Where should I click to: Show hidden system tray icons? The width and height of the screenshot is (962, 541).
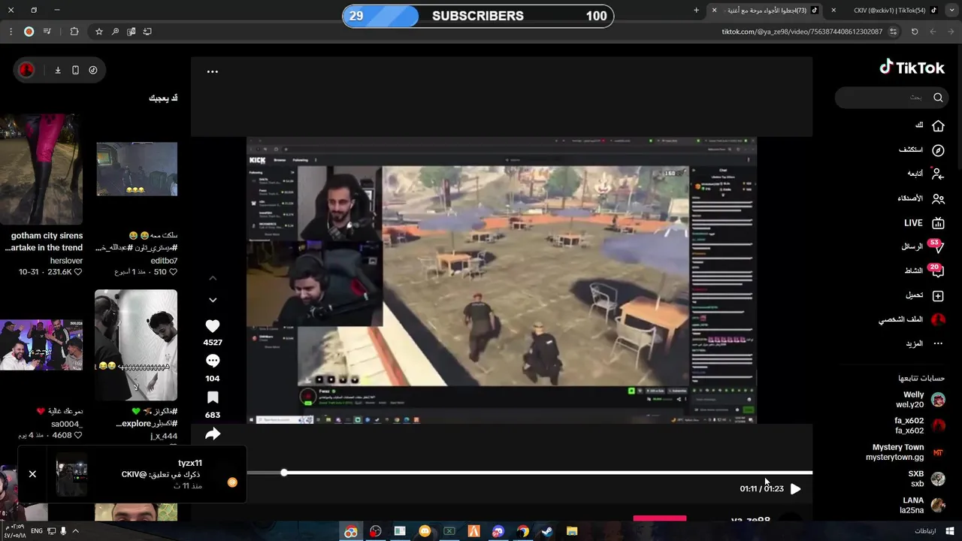[75, 531]
